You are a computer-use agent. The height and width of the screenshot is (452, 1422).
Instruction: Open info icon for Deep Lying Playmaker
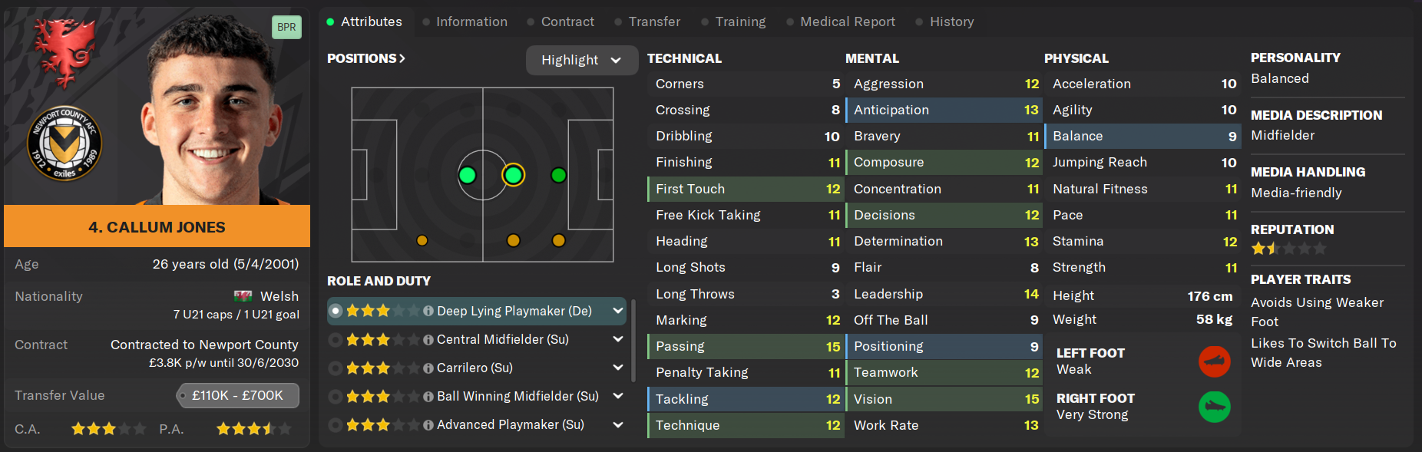(428, 311)
